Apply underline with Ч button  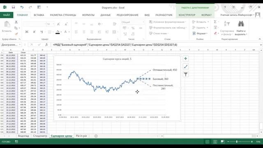pyautogui.click(x=42, y=32)
